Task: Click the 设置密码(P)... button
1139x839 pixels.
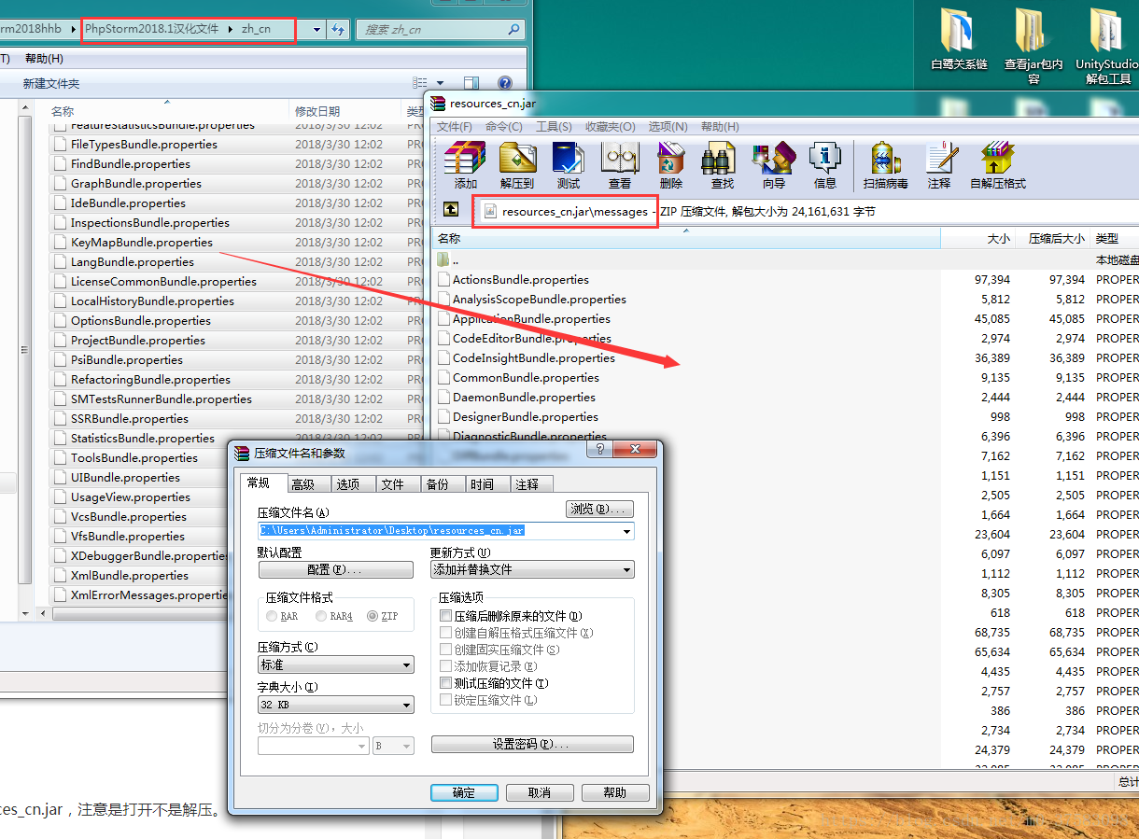Action: pos(532,744)
